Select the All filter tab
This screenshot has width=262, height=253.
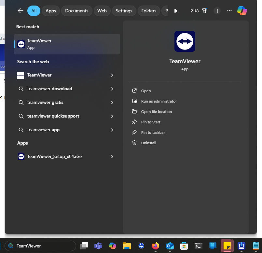click(x=34, y=11)
